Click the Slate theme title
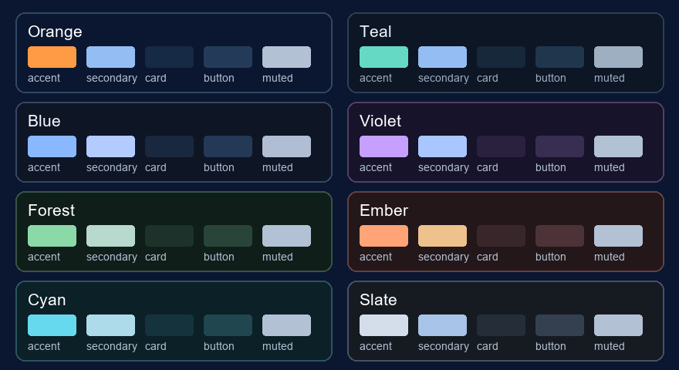679x370 pixels. click(x=378, y=300)
